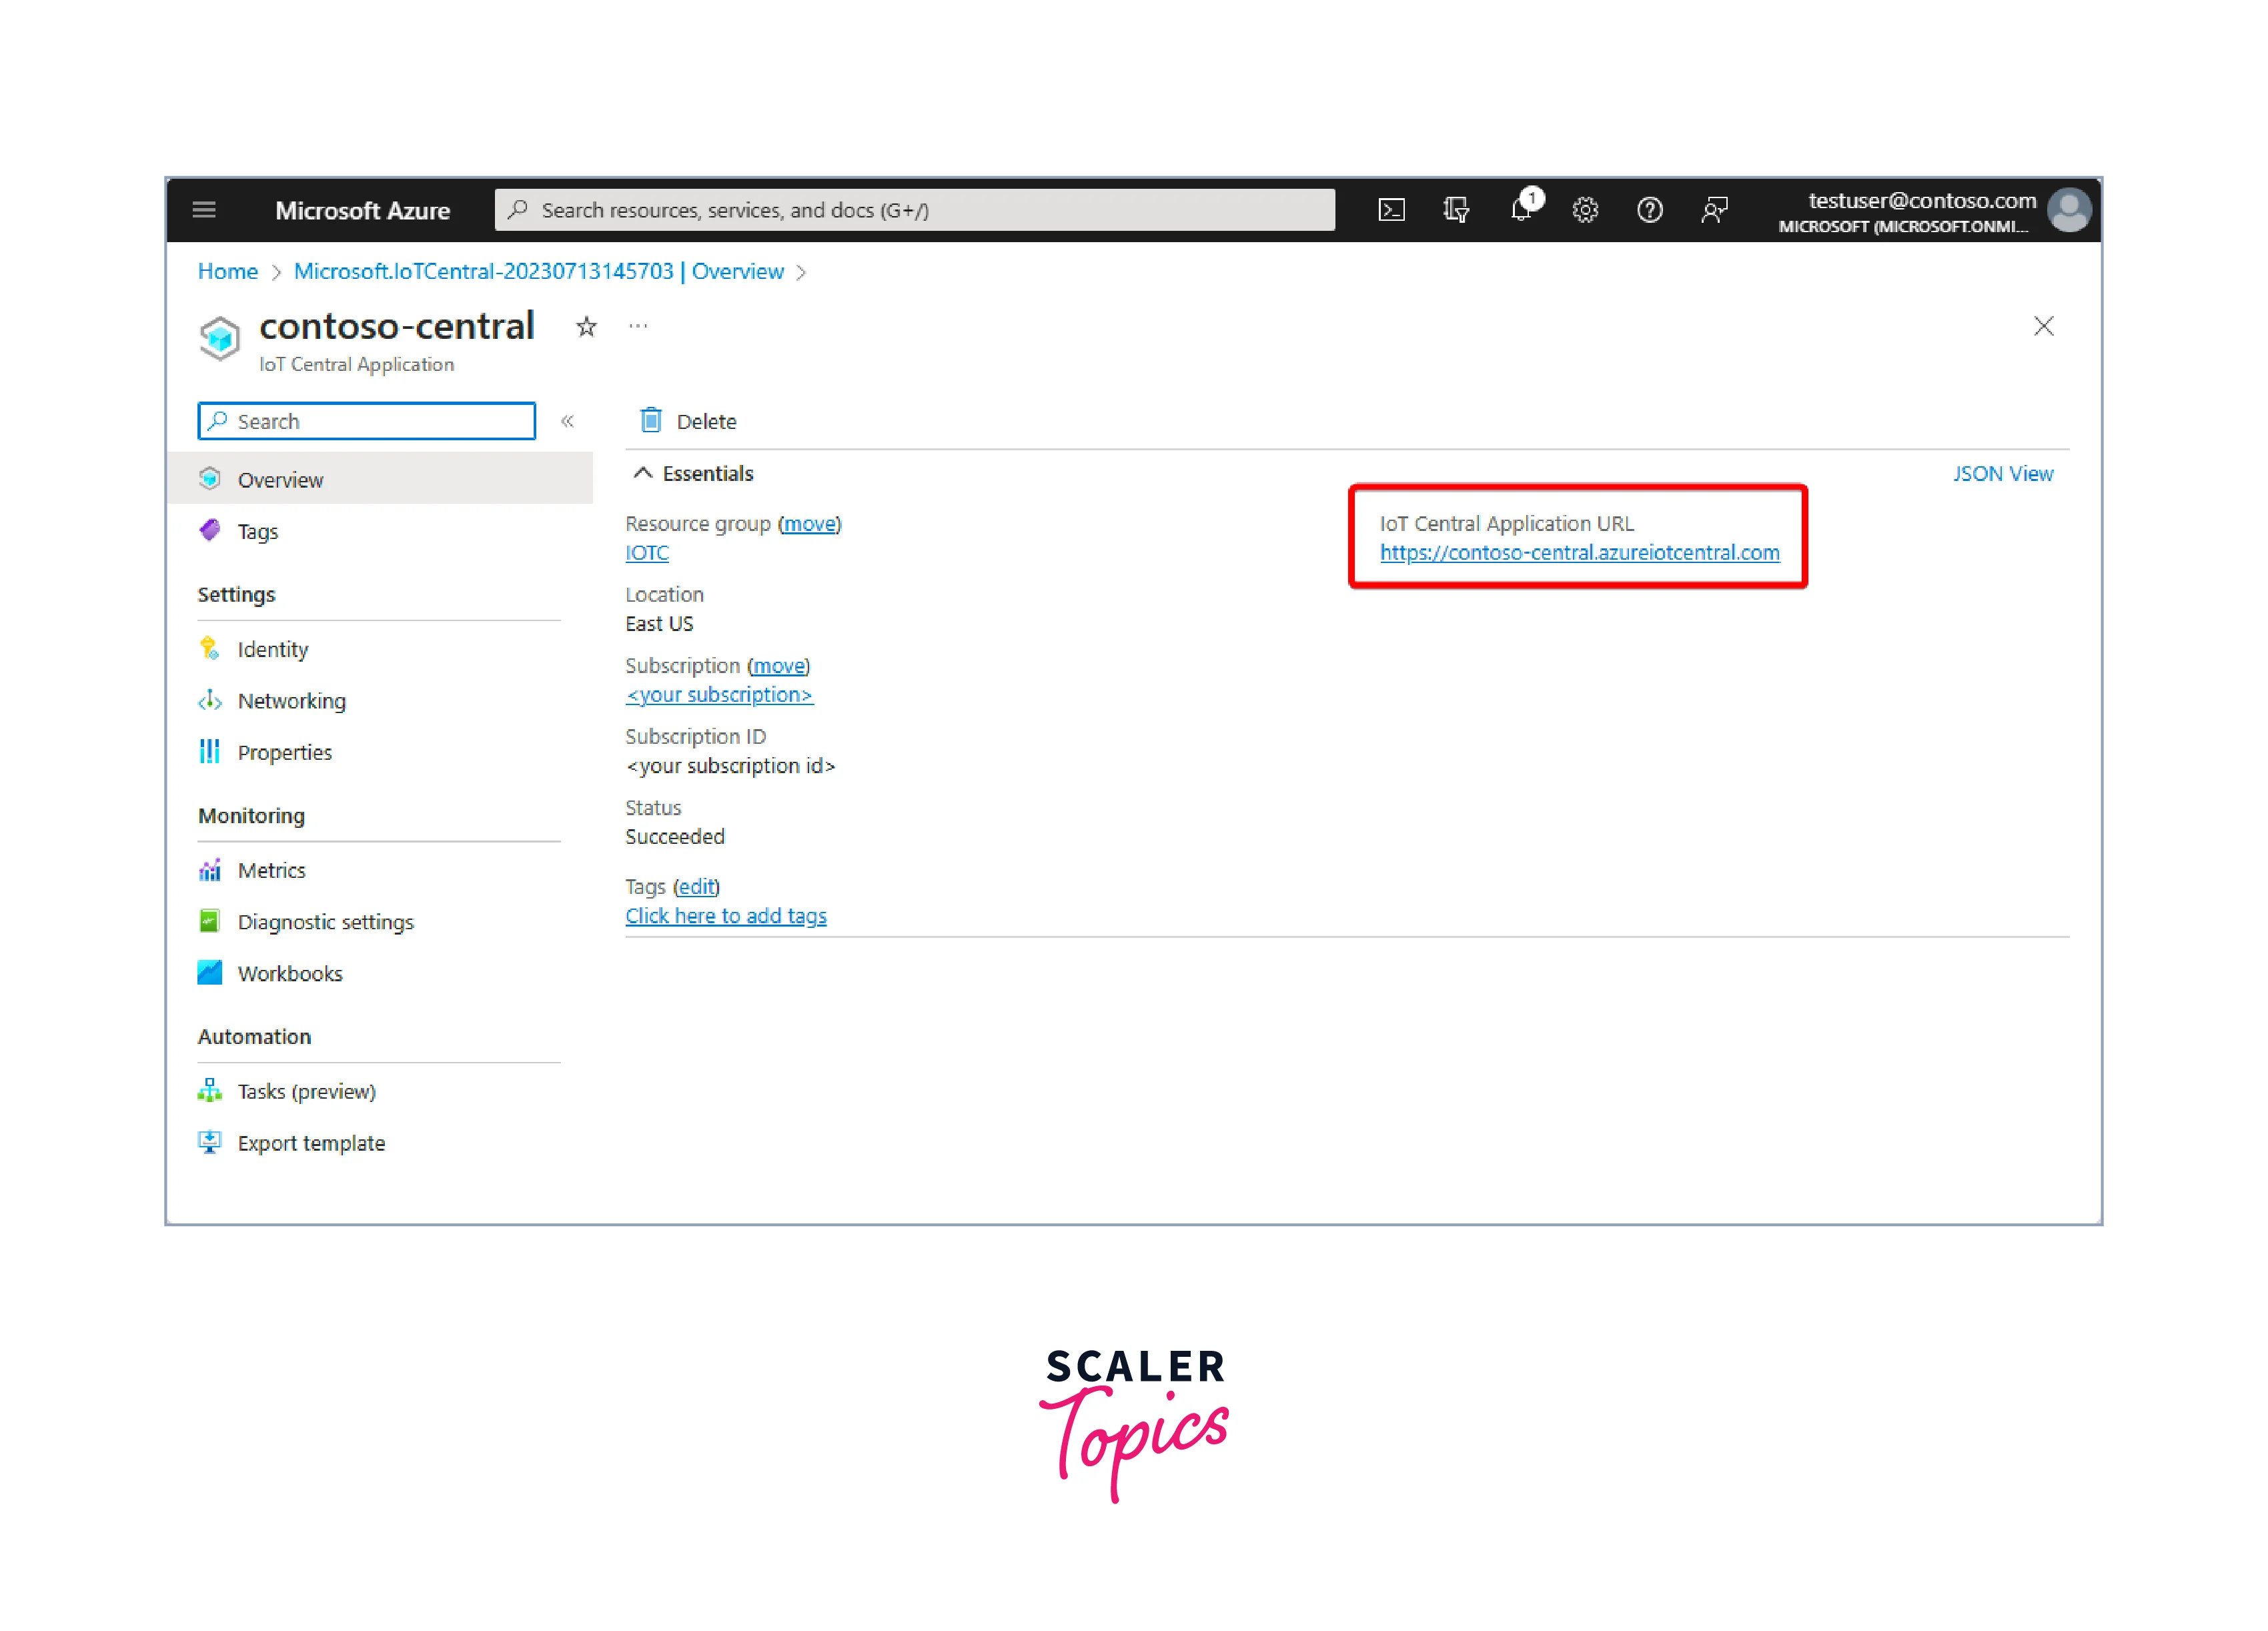The width and height of the screenshot is (2268, 1631).
Task: Click the JSON View link
Action: pyautogui.click(x=2002, y=474)
